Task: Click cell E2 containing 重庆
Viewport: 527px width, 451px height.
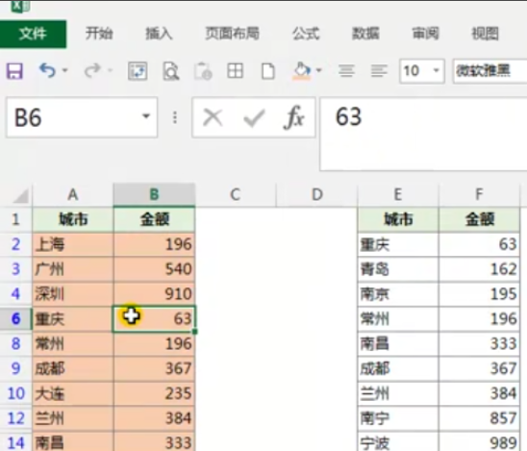Action: [x=398, y=244]
